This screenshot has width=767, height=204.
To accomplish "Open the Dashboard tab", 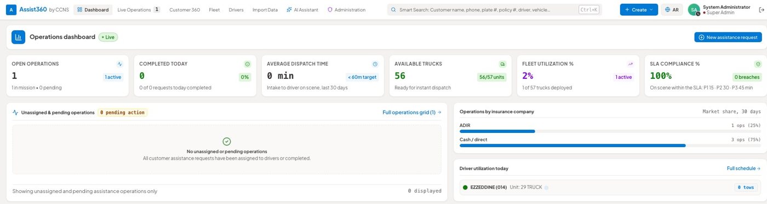I will click(x=93, y=10).
